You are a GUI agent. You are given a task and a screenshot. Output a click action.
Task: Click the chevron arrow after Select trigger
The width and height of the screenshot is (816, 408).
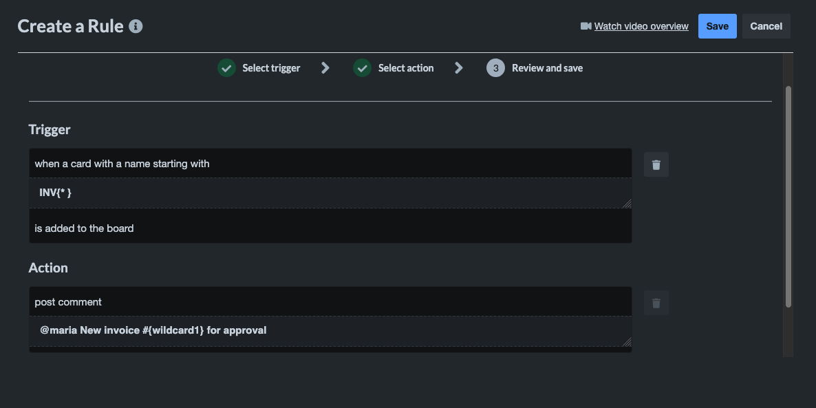coord(325,67)
